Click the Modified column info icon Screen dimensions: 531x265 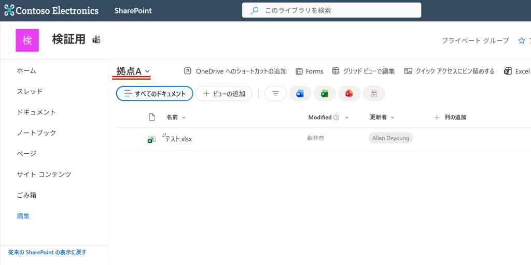coord(336,117)
